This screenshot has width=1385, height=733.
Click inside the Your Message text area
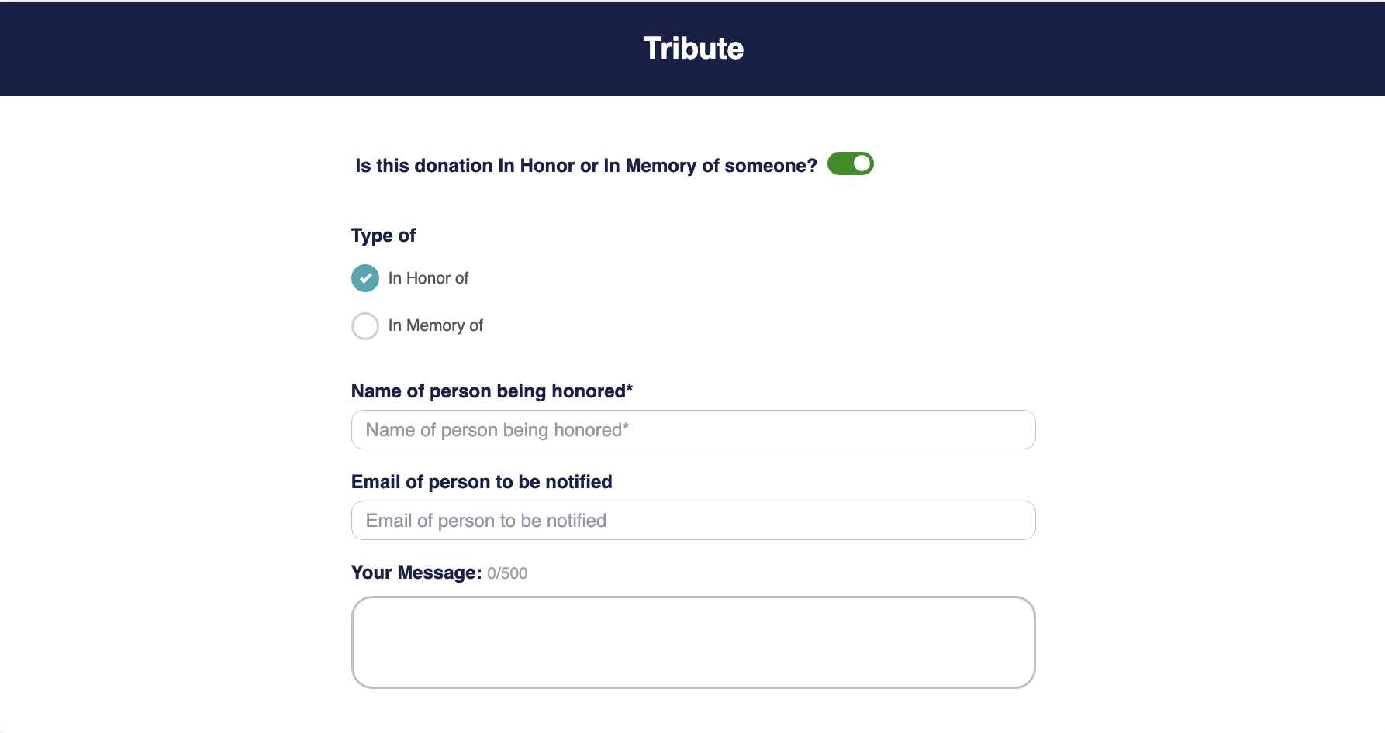pyautogui.click(x=693, y=642)
